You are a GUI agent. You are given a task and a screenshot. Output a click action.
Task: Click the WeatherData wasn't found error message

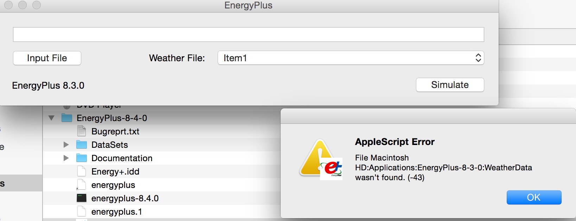[443, 168]
